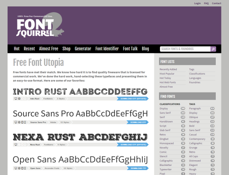Open Hot Today font list
The height and width of the screenshot is (175, 229).
tap(165, 78)
